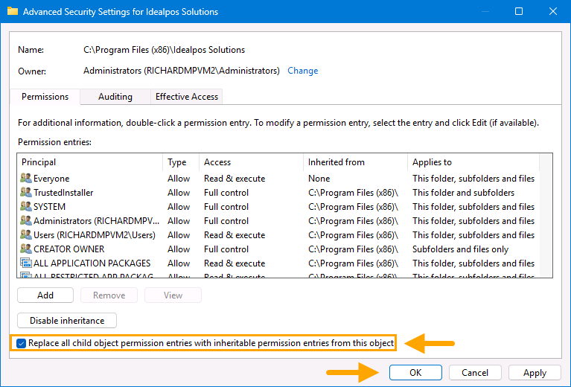Click the ALL APPLICATION PACKAGES icon
The image size is (571, 387).
26,263
